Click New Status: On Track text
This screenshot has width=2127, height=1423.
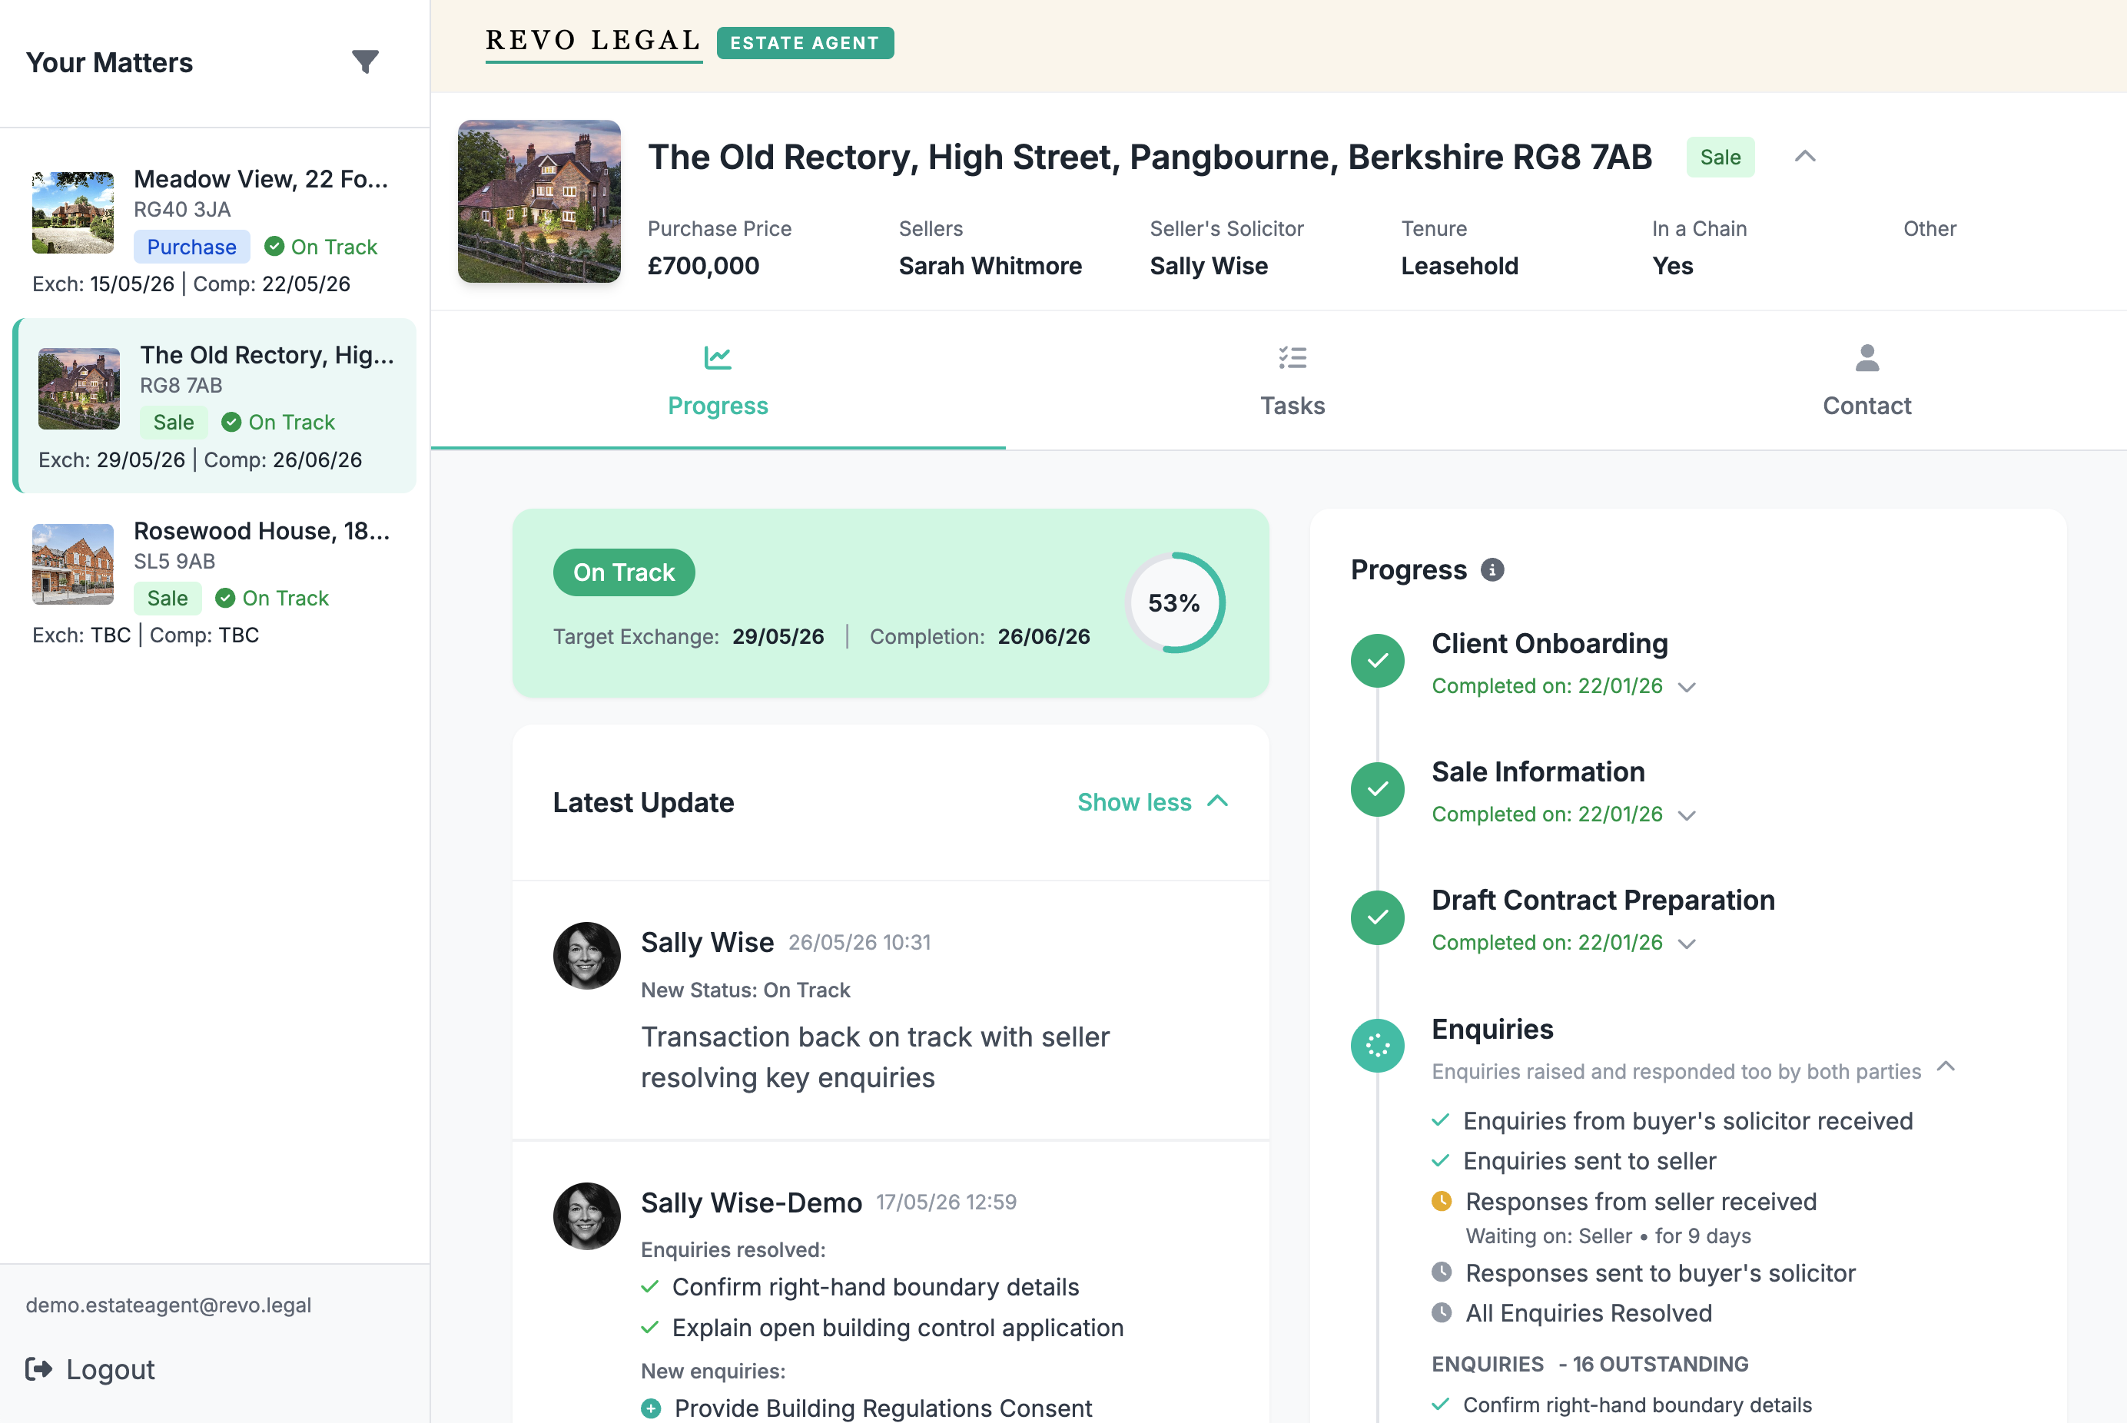click(745, 990)
